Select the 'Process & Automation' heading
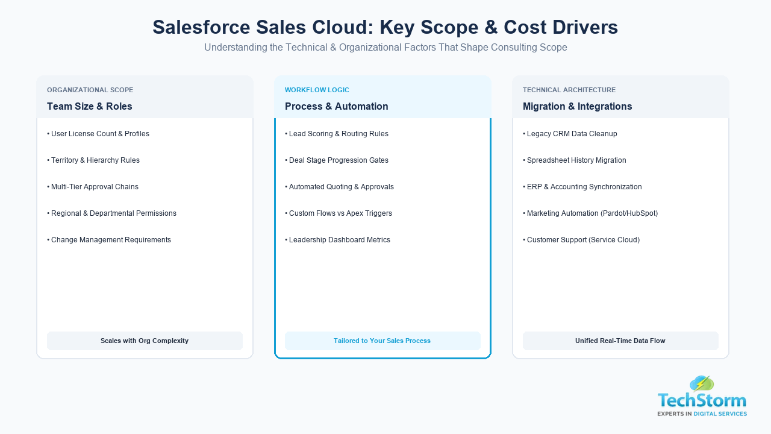771x434 pixels. [x=337, y=106]
